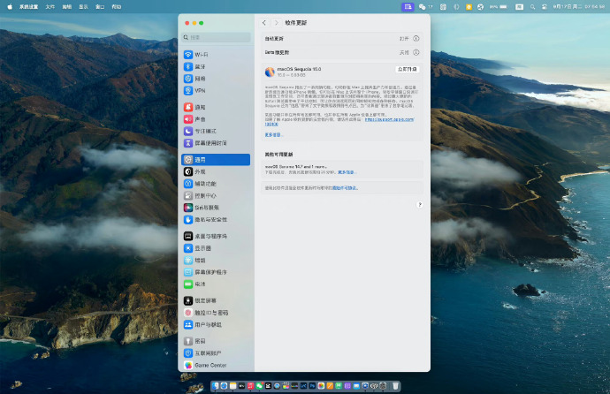Select Game Center in sidebar
The image size is (610, 394).
point(216,365)
